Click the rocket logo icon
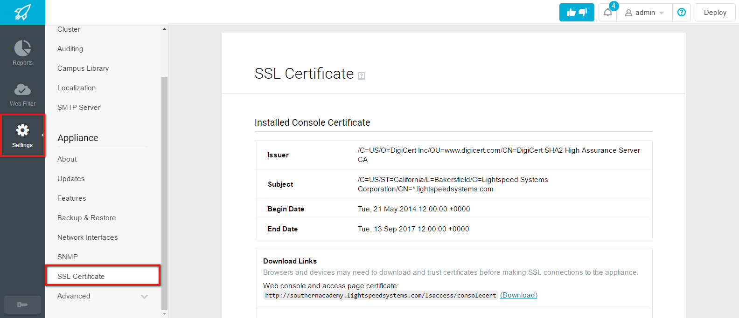 (x=22, y=12)
